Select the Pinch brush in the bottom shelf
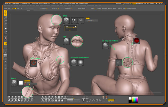The image size is (168, 107). click(x=19, y=97)
